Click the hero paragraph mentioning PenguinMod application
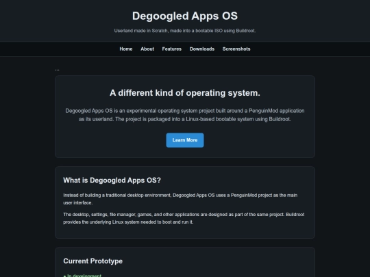Screen dimensions: 370x277 (x=185, y=115)
